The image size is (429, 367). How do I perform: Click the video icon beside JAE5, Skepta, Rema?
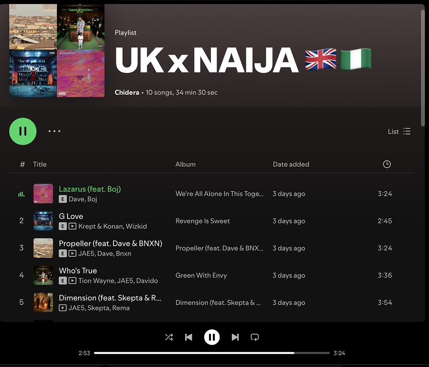click(x=63, y=308)
